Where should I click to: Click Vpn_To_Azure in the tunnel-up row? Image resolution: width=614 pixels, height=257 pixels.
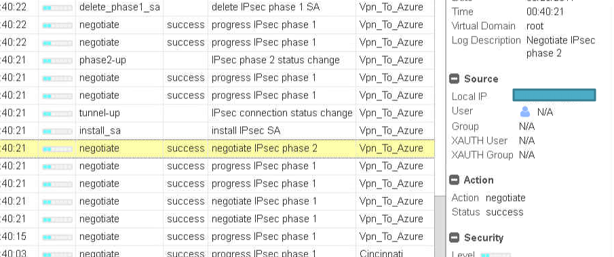pyautogui.click(x=391, y=113)
